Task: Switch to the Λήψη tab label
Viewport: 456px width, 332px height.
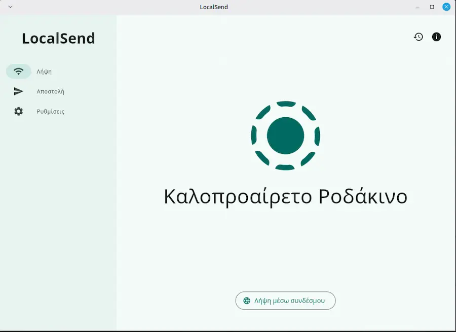Action: [x=44, y=72]
